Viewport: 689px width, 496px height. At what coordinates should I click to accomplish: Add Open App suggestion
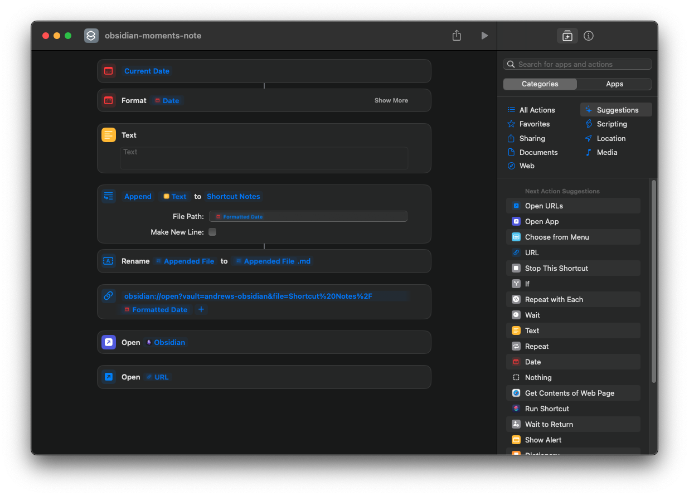pos(573,221)
